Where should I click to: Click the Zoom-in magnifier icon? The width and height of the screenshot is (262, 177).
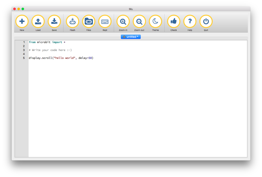point(123,21)
